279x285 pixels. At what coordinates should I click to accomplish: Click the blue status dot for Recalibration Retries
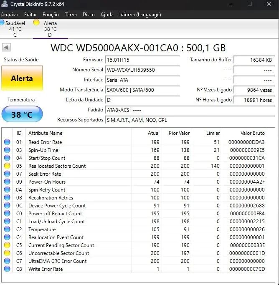pyautogui.click(x=7, y=197)
